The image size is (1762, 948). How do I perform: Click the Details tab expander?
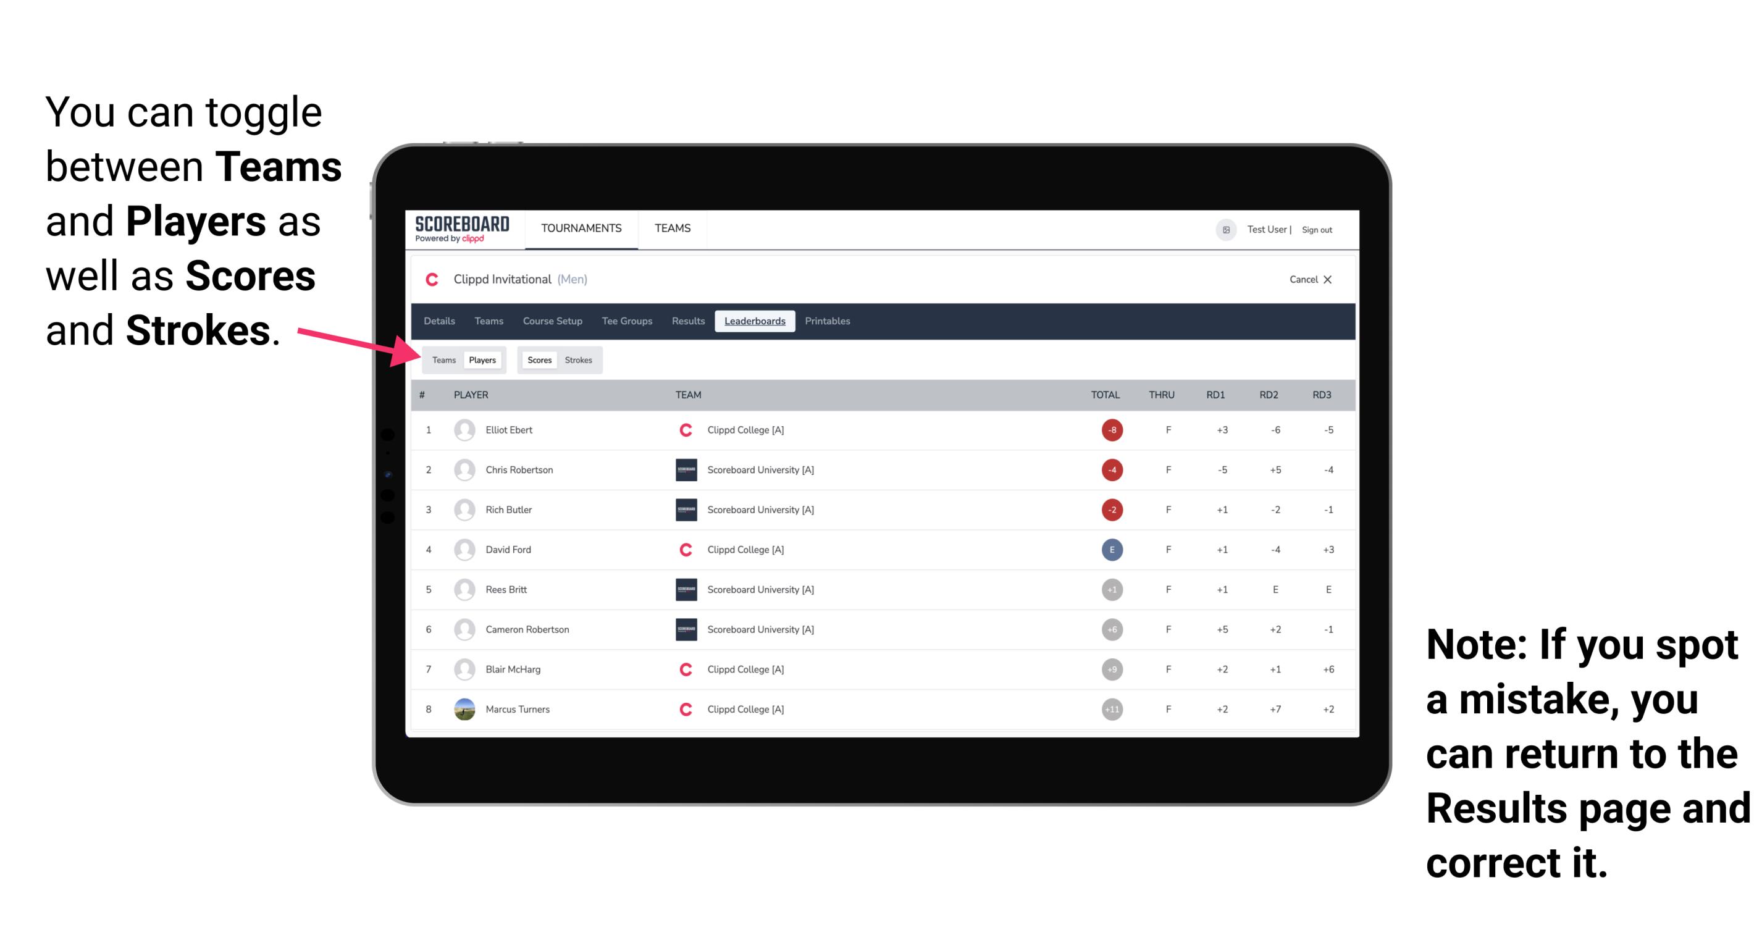tap(441, 320)
